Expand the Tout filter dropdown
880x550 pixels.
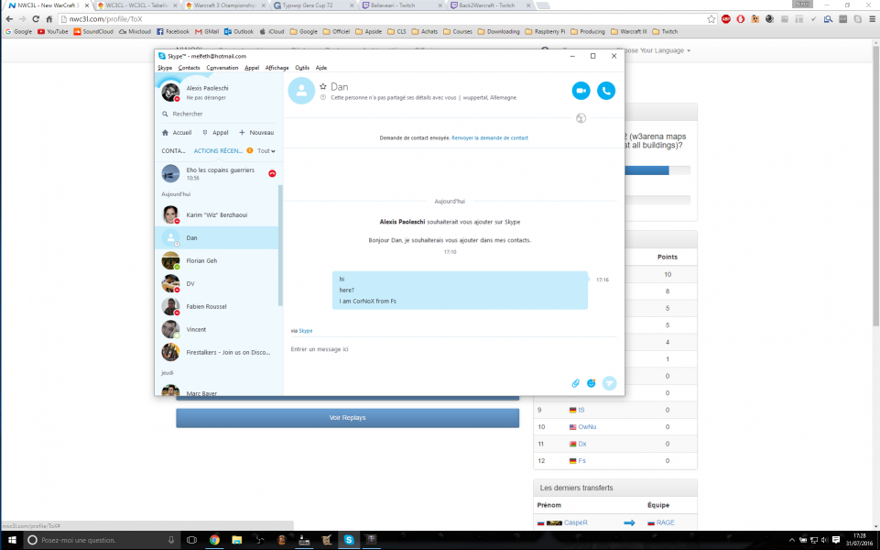[266, 150]
